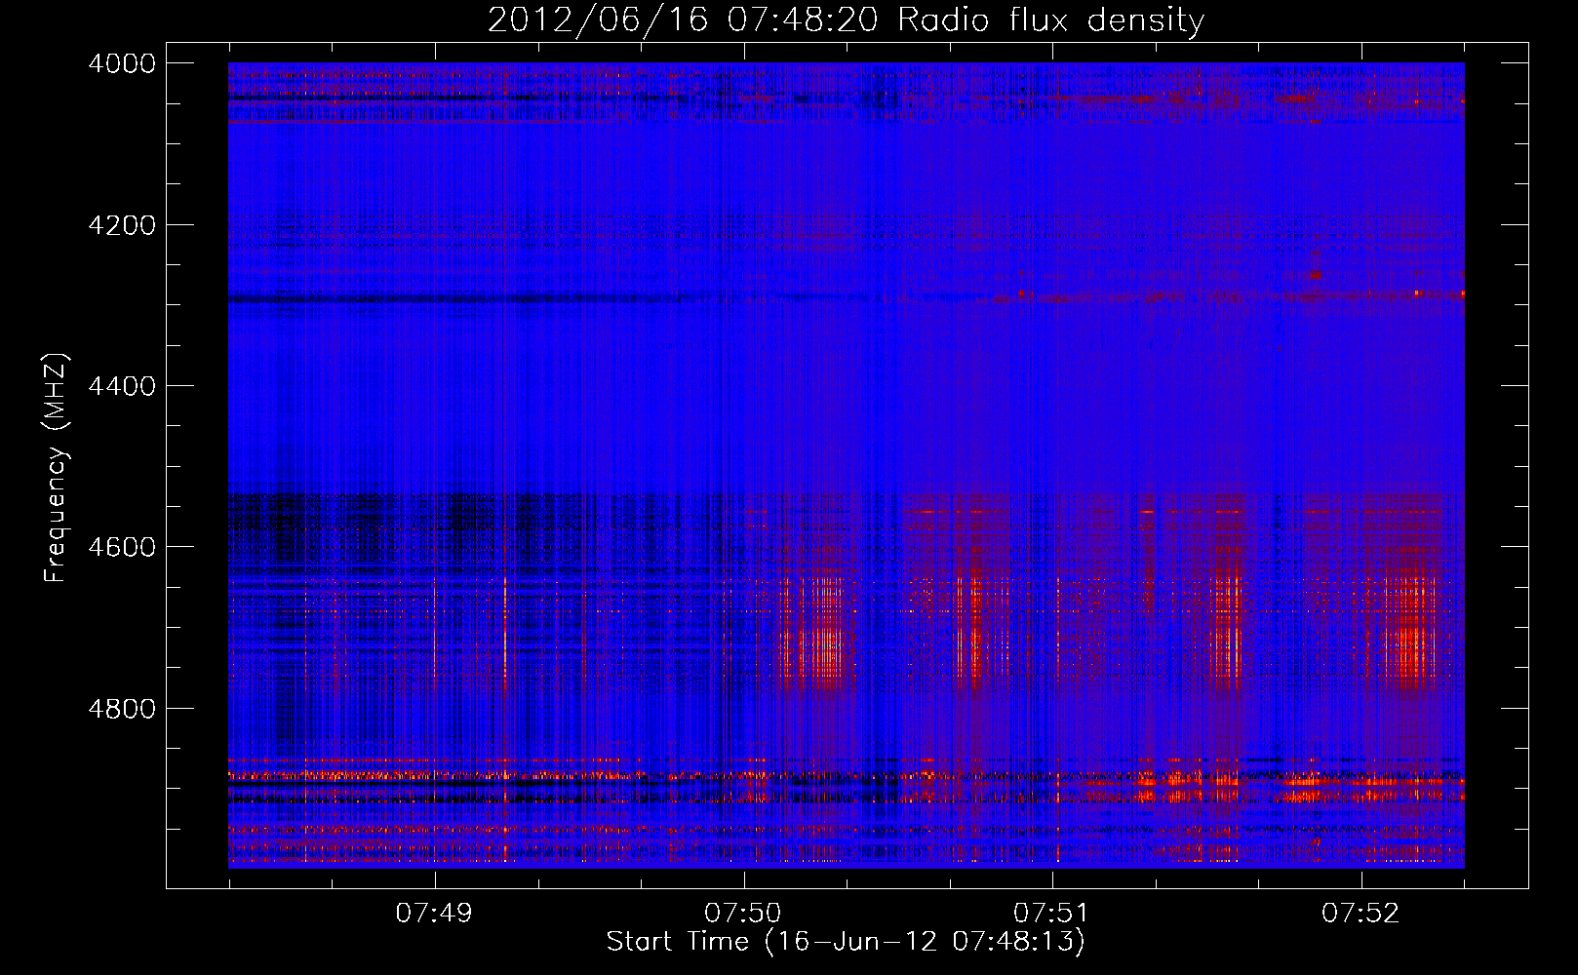
Task: Click the 07:49 time axis label
Action: pyautogui.click(x=434, y=914)
